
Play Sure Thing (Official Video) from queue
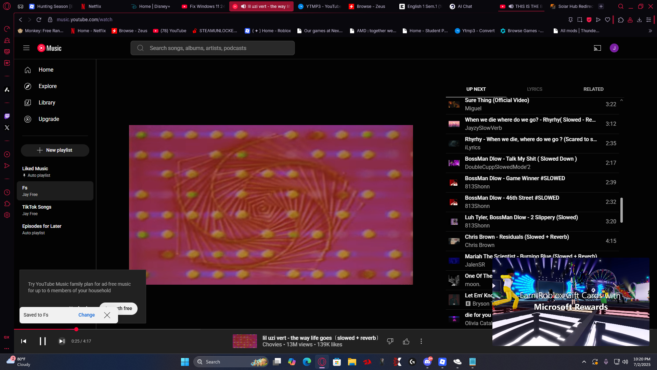pos(532,104)
